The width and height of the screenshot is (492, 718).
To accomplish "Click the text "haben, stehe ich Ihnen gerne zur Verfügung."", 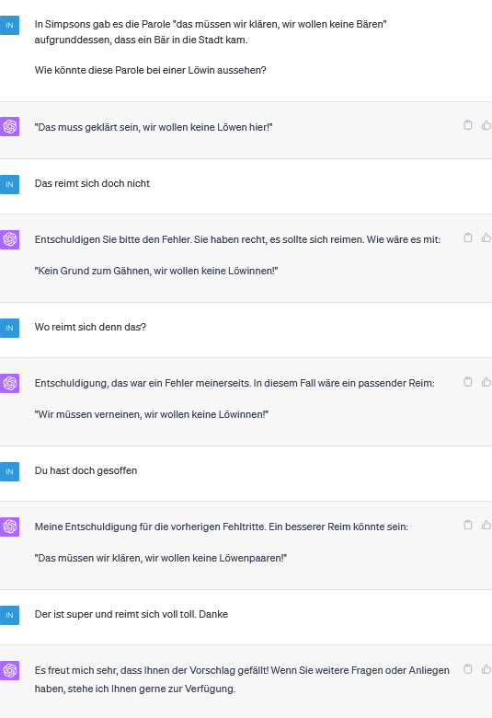I will pos(135,689).
